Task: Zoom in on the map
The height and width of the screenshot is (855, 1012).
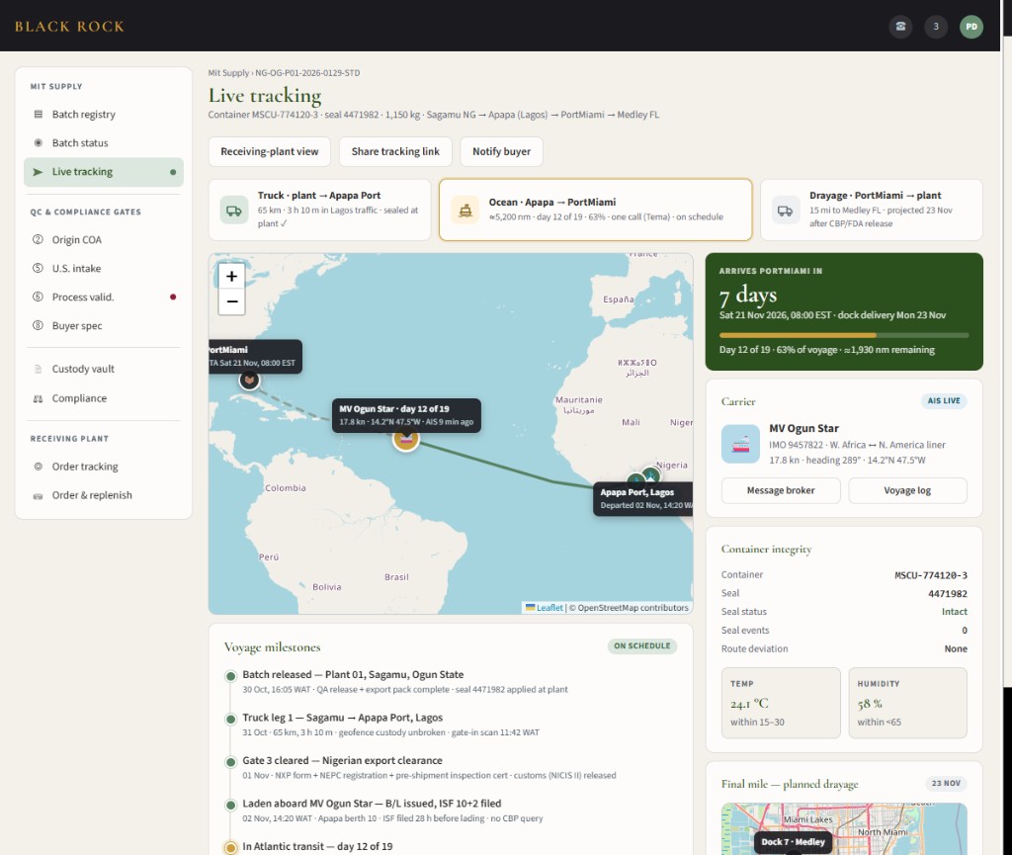Action: click(231, 276)
